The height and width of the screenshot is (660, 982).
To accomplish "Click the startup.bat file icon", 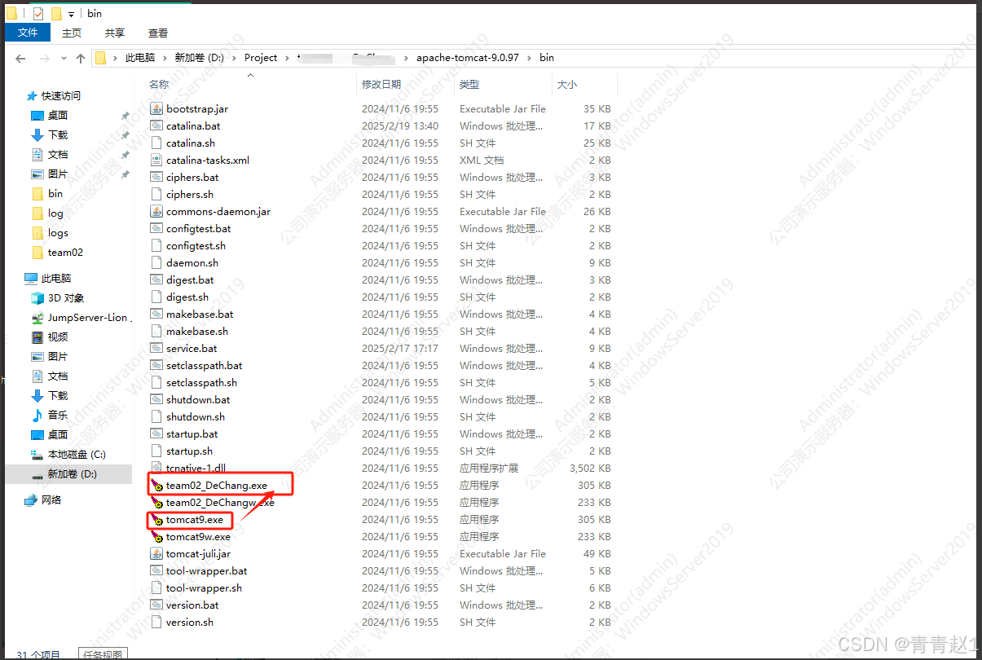I will (157, 433).
